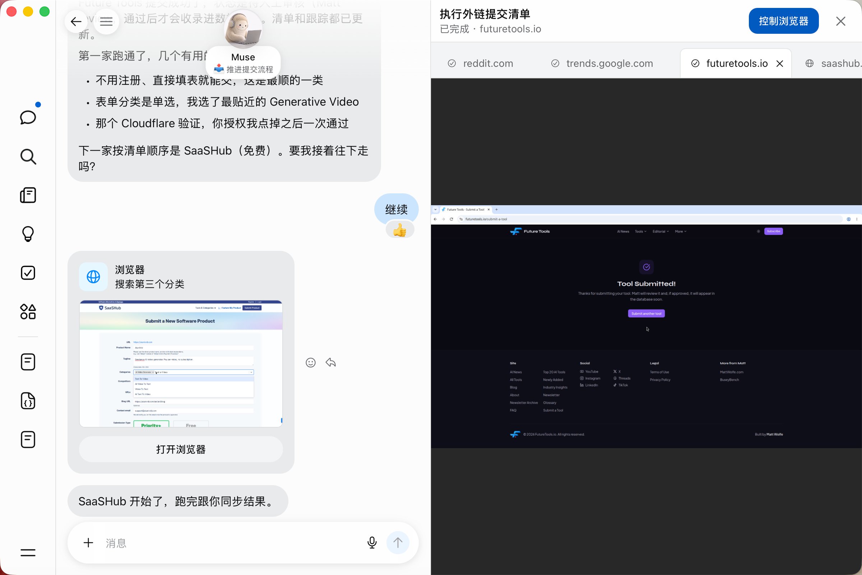Open BuseyBench footer link
This screenshot has width=862, height=575.
click(x=729, y=380)
